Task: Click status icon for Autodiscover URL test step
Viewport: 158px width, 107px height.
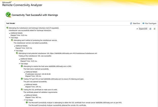Action: pyautogui.click(x=17, y=53)
